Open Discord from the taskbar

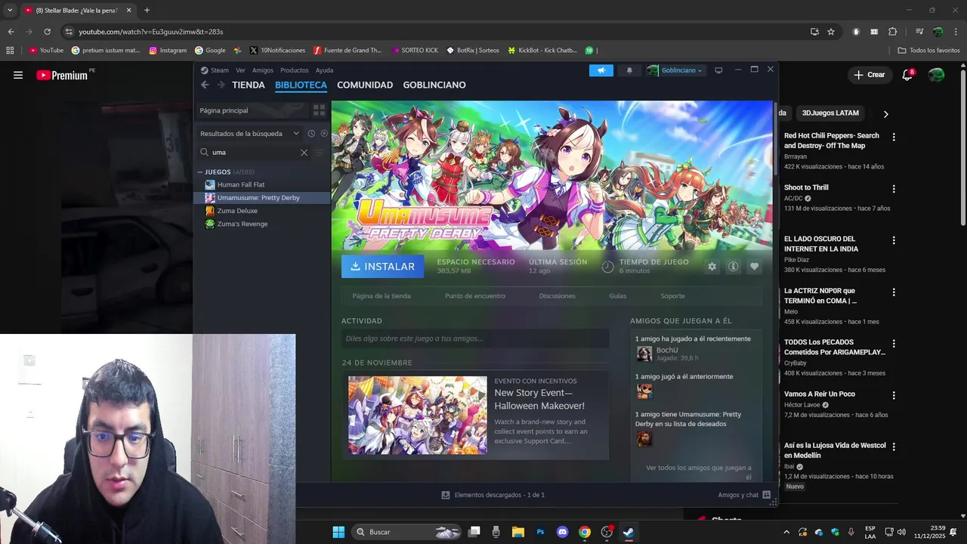point(562,532)
